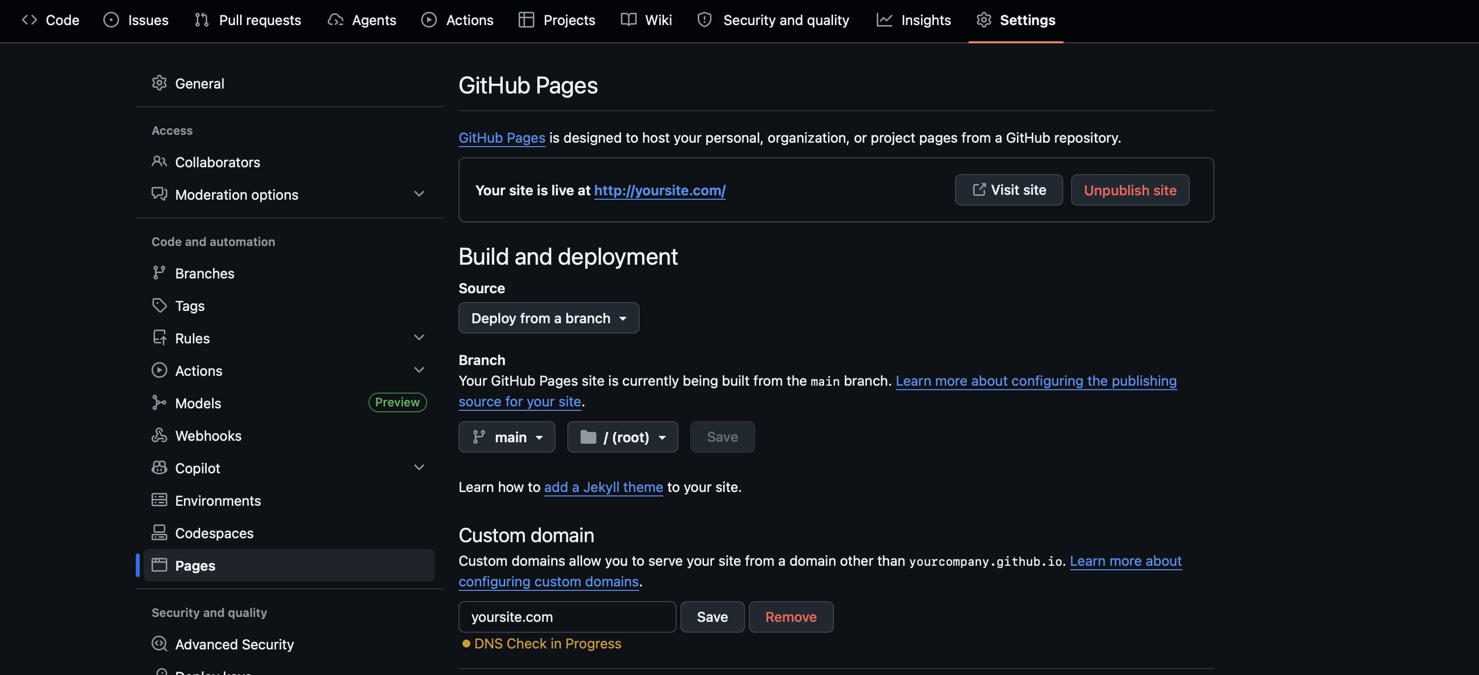Click the Visit site button

pos(1009,190)
